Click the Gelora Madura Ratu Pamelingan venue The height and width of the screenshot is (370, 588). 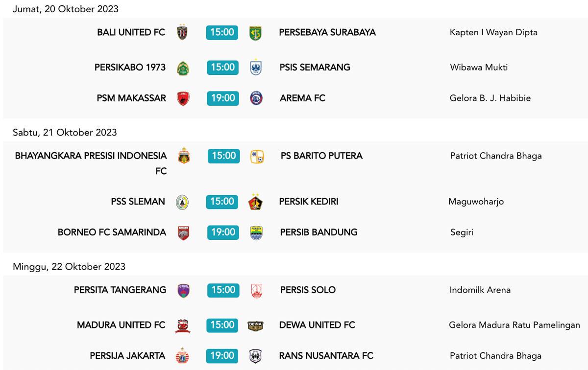click(x=514, y=325)
